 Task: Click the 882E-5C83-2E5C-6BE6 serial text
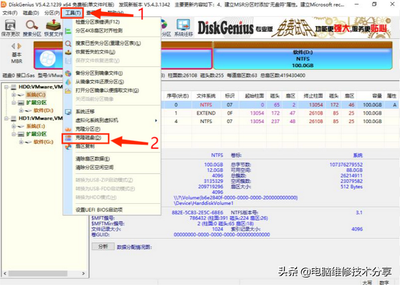[x=197, y=212]
